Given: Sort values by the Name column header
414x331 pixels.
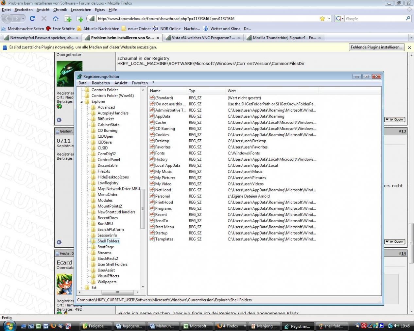Looking at the screenshot, I should point(167,91).
